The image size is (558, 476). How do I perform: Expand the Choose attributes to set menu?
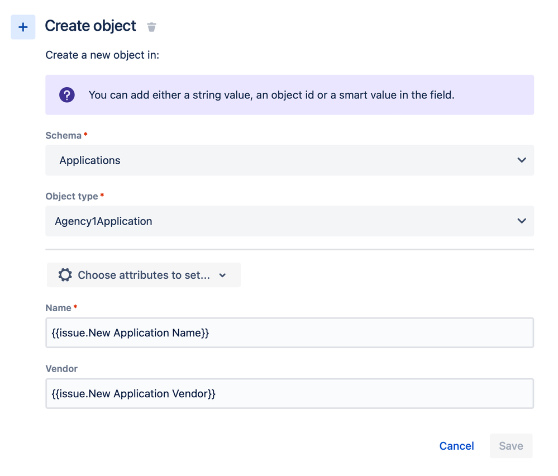pyautogui.click(x=144, y=275)
